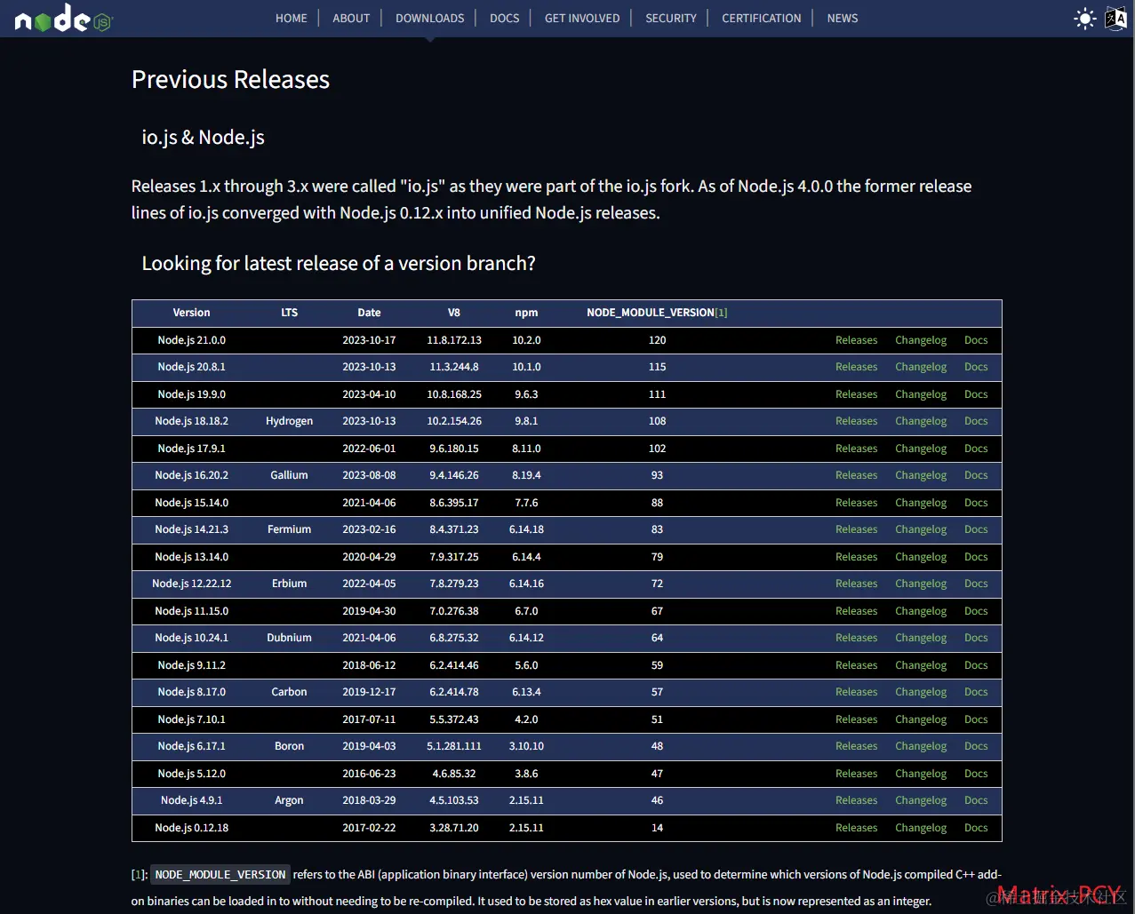
Task: Click the 'Hydrogen' LTS cell
Action: (x=289, y=421)
